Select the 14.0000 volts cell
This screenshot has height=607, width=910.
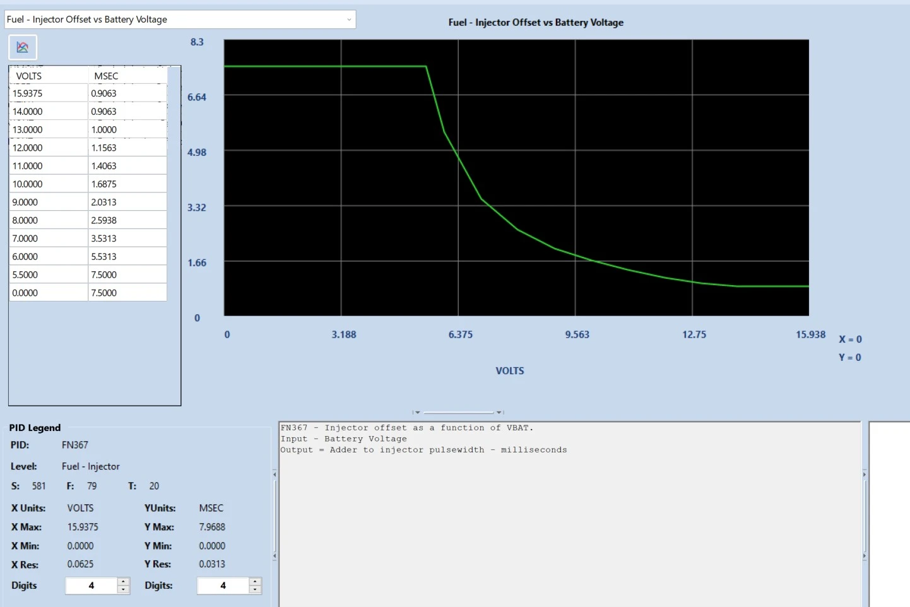49,112
